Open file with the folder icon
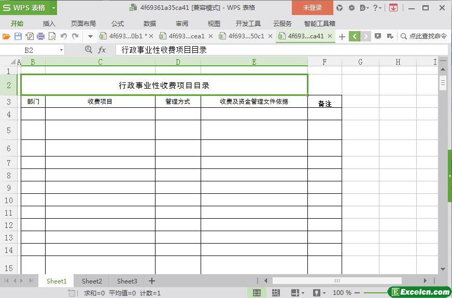Screen dimensions: 452x298 click(x=6, y=36)
